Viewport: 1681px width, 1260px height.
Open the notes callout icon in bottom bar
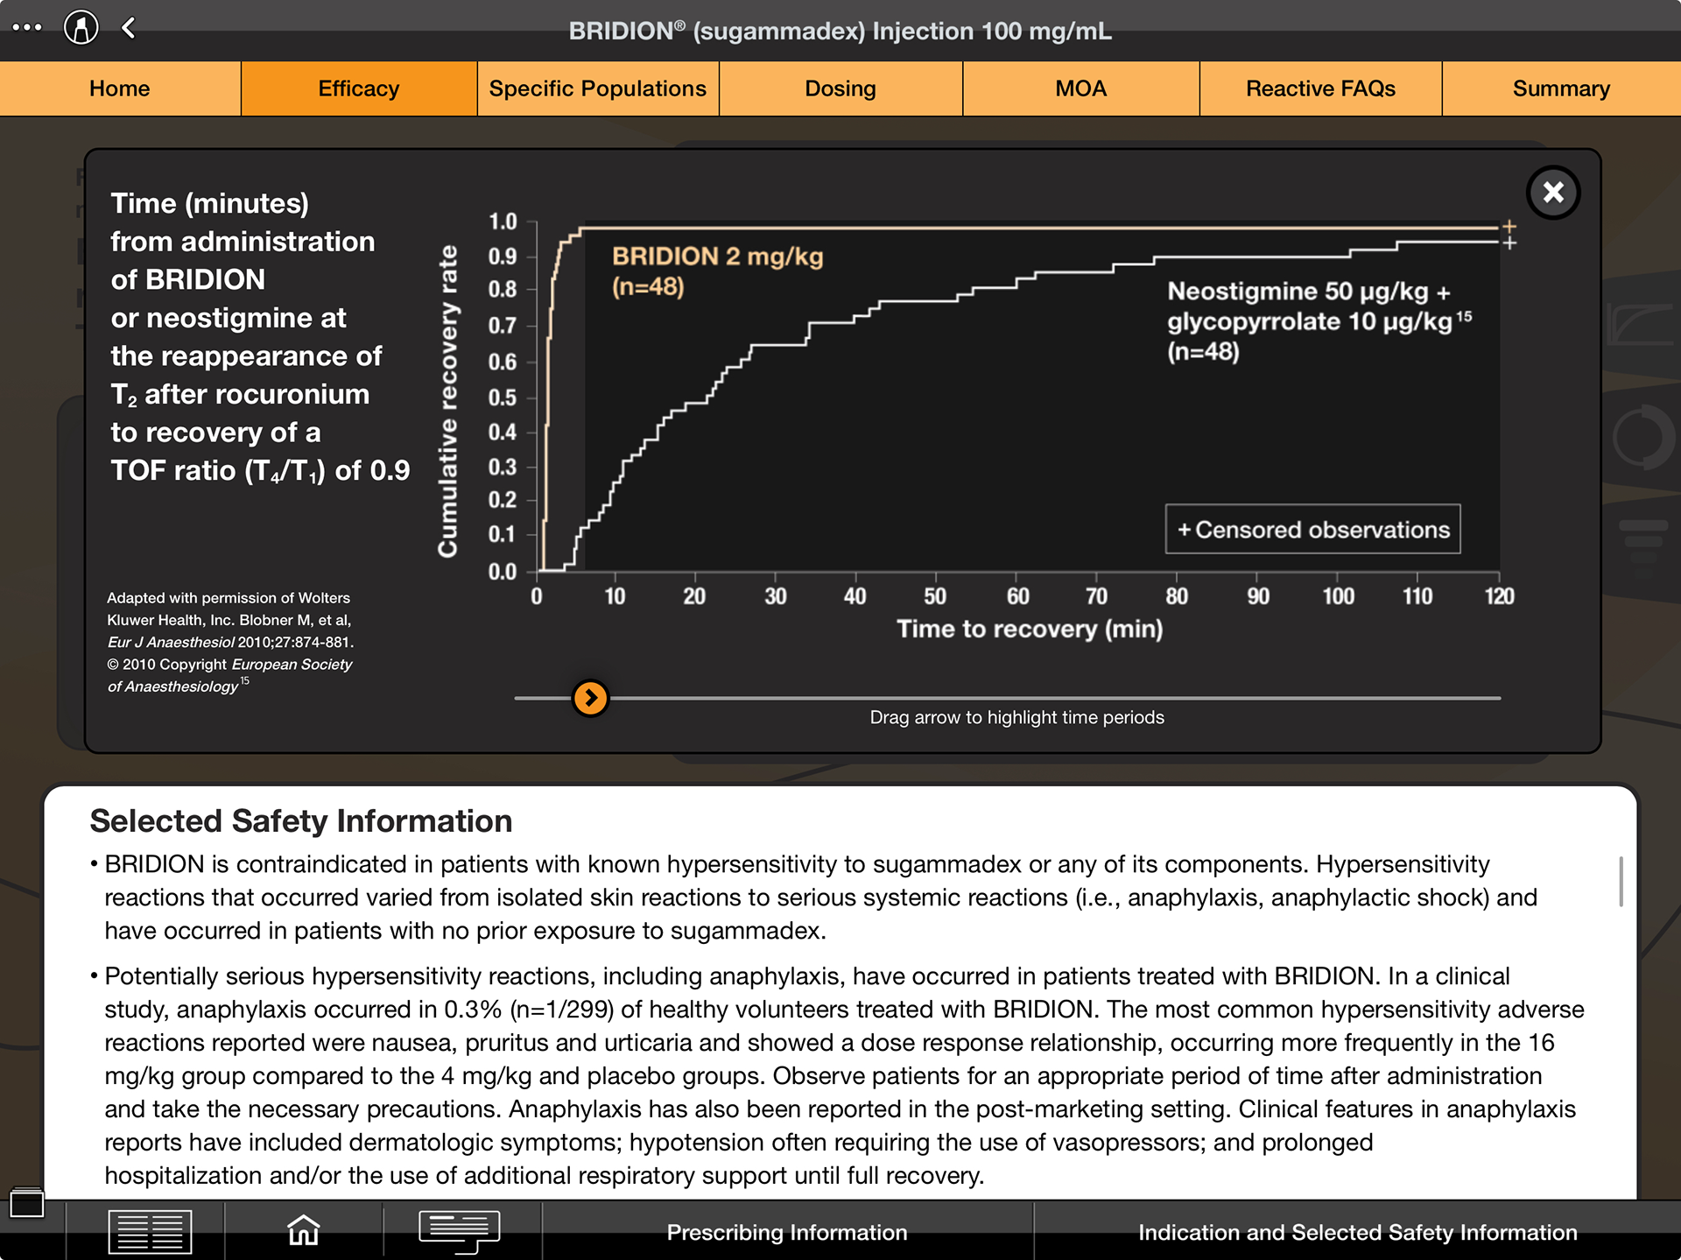coord(460,1231)
